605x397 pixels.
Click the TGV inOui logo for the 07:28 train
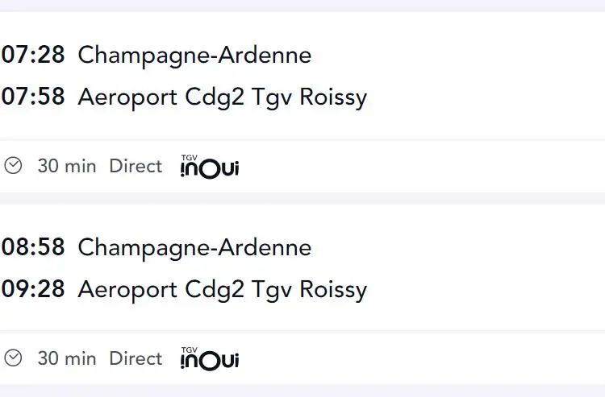click(x=210, y=167)
